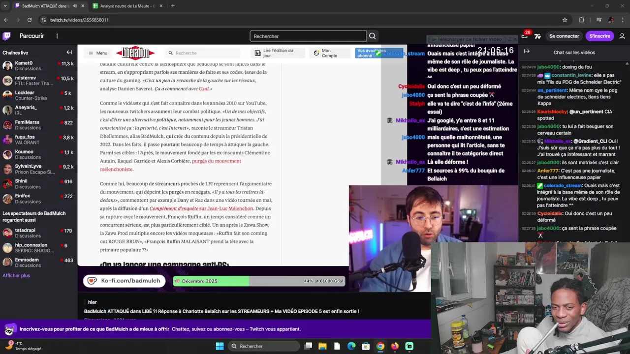Mute the tab via speaker icon
Viewport: 630px width, 354px height.
coord(75,6)
